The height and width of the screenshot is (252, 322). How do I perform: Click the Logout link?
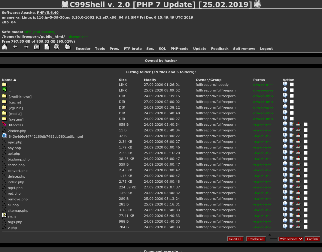pos(266,49)
